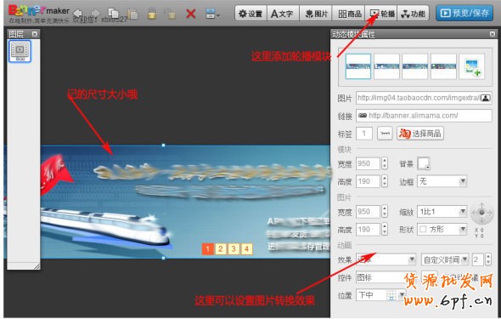Click the lock icon in toolbar

tap(152, 14)
